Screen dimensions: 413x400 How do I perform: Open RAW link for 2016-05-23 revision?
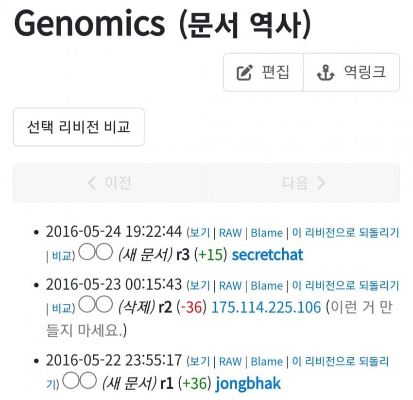coord(230,286)
